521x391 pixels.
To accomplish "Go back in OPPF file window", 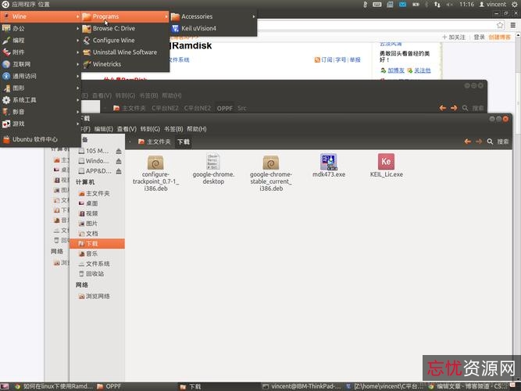I will tap(443, 108).
